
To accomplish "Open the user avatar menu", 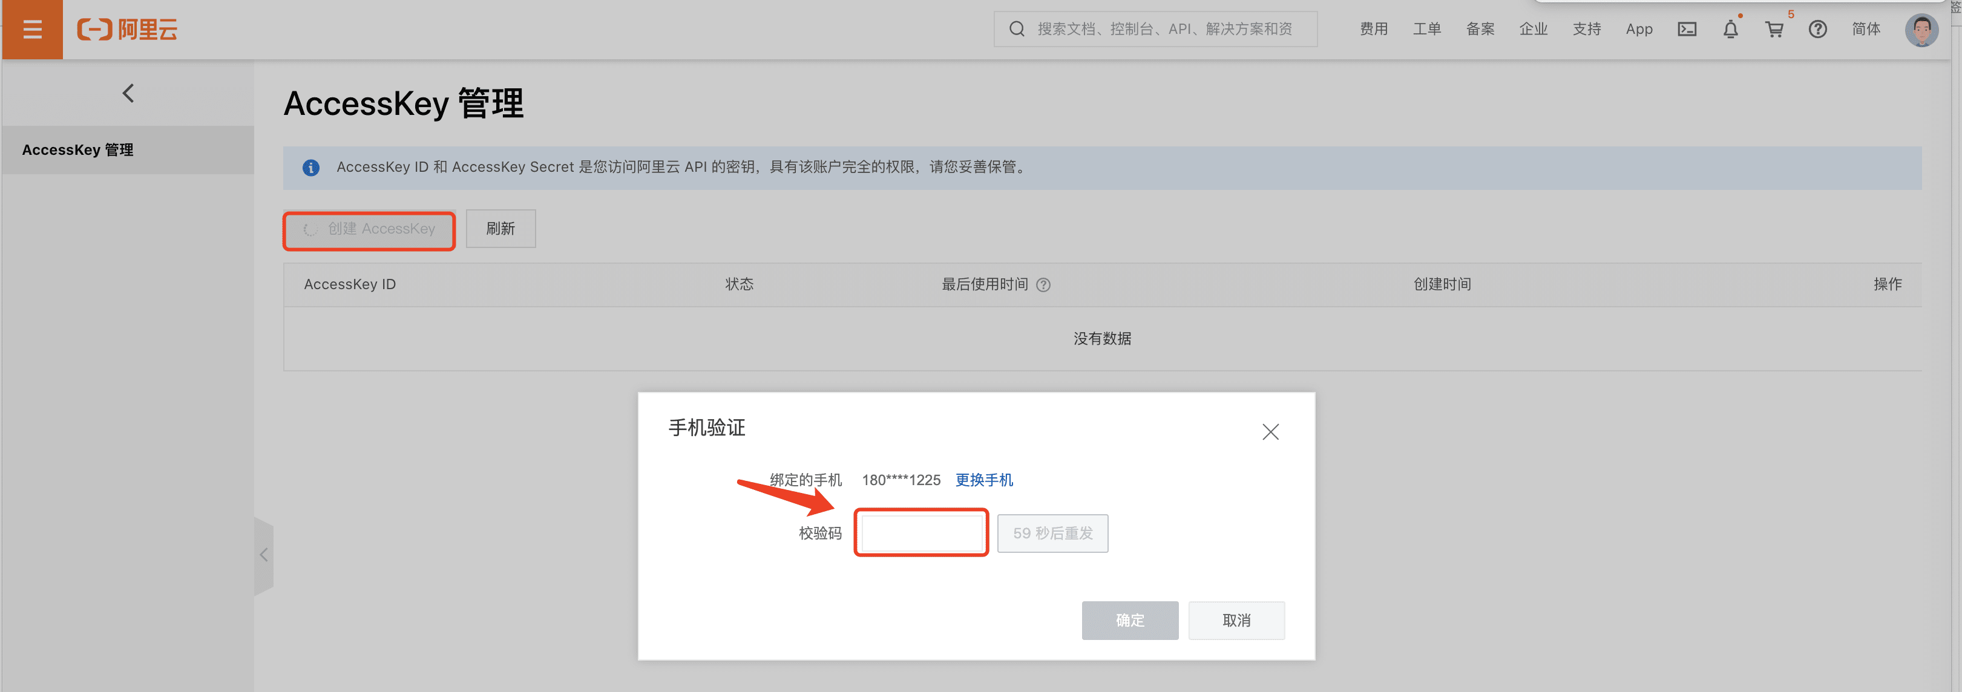I will coord(1921,30).
